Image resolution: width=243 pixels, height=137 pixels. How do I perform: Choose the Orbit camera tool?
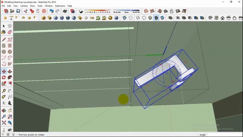click(4, 110)
